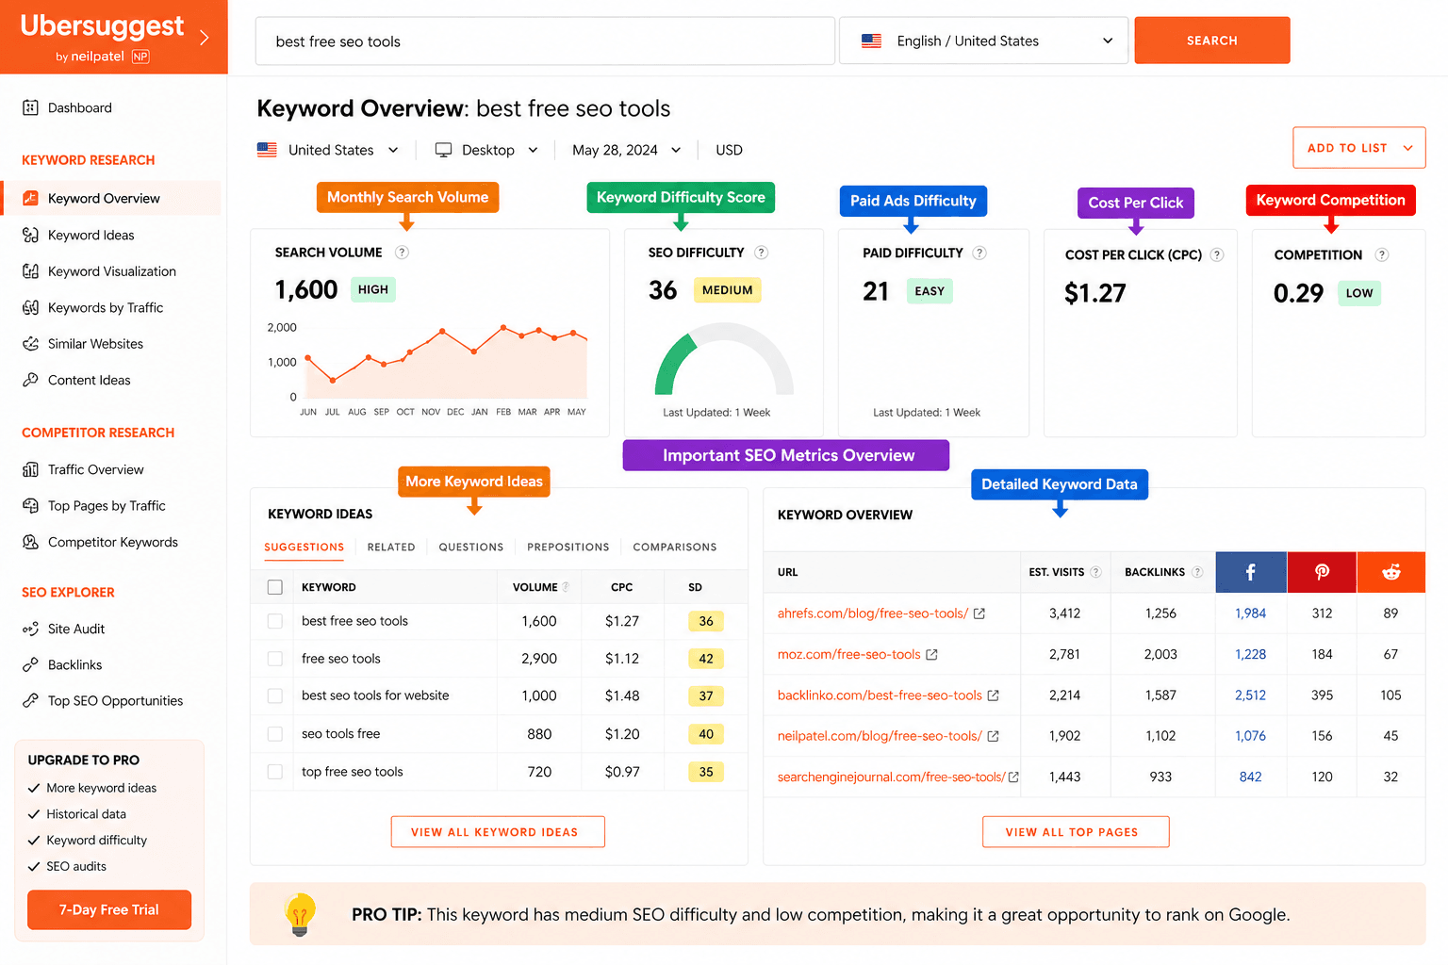The image size is (1448, 965).
Task: Click View All Keyword Ideas button
Action: 498,832
